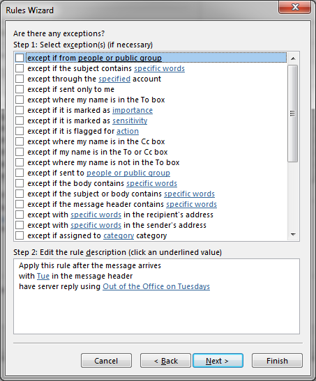Click the exceptions list scrollbar thumb
The height and width of the screenshot is (381, 316).
[x=293, y=114]
